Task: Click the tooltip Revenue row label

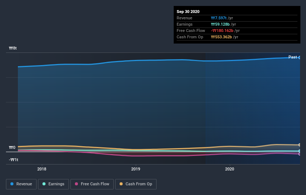Action: (184, 18)
